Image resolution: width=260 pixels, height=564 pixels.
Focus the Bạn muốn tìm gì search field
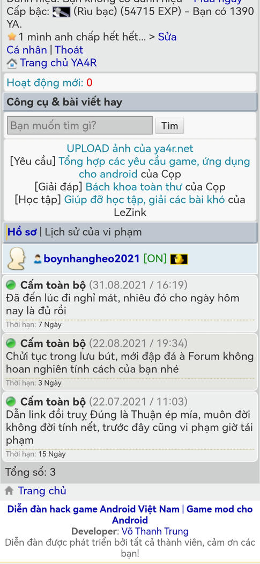(80, 126)
